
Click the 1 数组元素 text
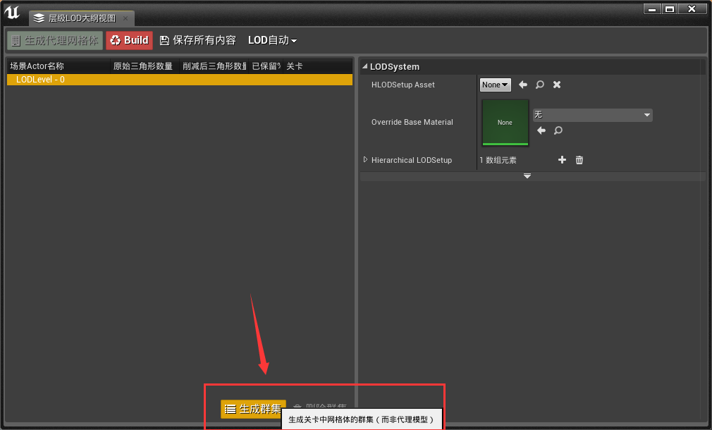click(498, 160)
